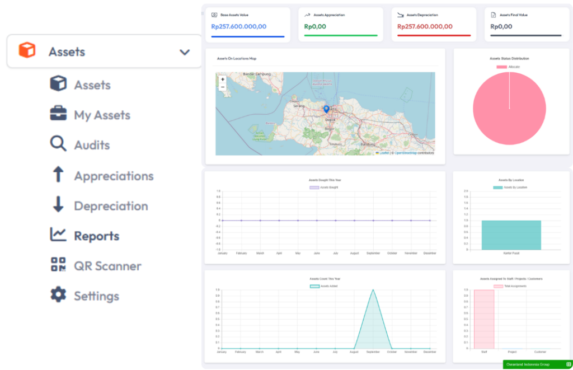
Task: Click the Settings gear icon
Action: [58, 295]
